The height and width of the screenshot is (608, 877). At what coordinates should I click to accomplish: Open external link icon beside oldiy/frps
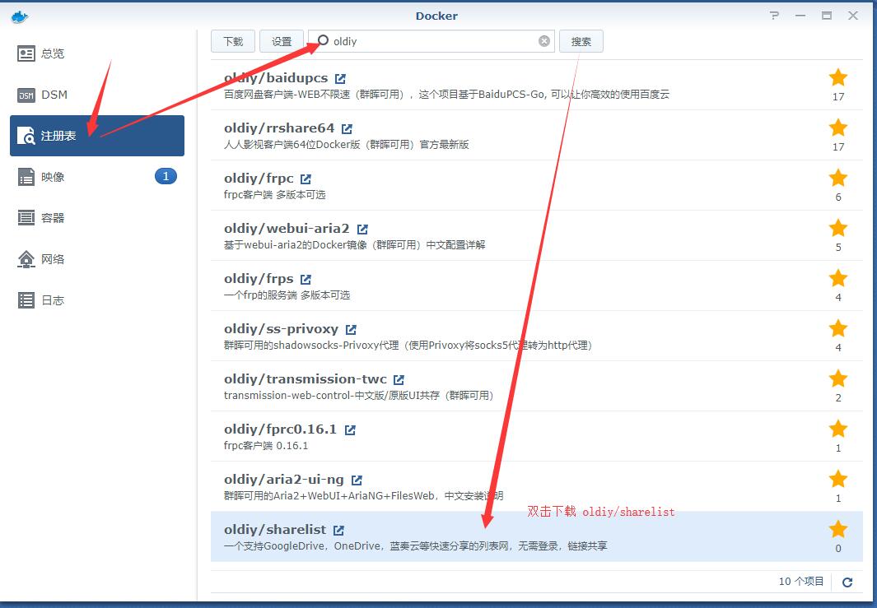click(x=306, y=280)
